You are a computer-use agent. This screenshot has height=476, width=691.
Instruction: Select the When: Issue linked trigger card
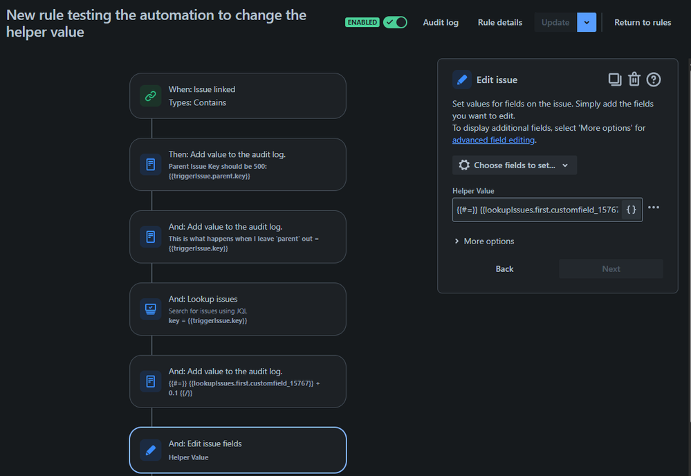pos(238,95)
